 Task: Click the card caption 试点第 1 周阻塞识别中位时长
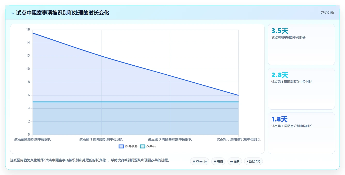click(292, 82)
